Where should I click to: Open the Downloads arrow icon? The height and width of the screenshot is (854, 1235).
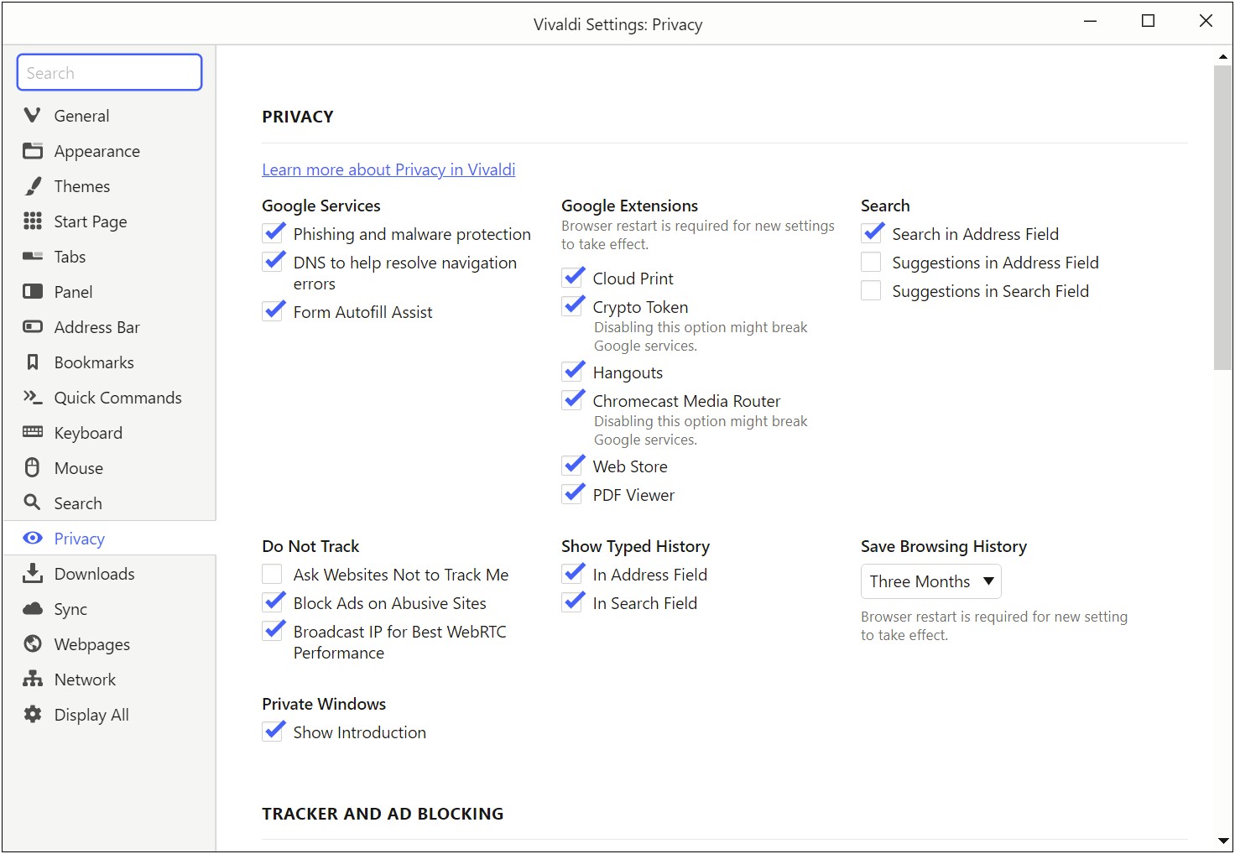[32, 573]
